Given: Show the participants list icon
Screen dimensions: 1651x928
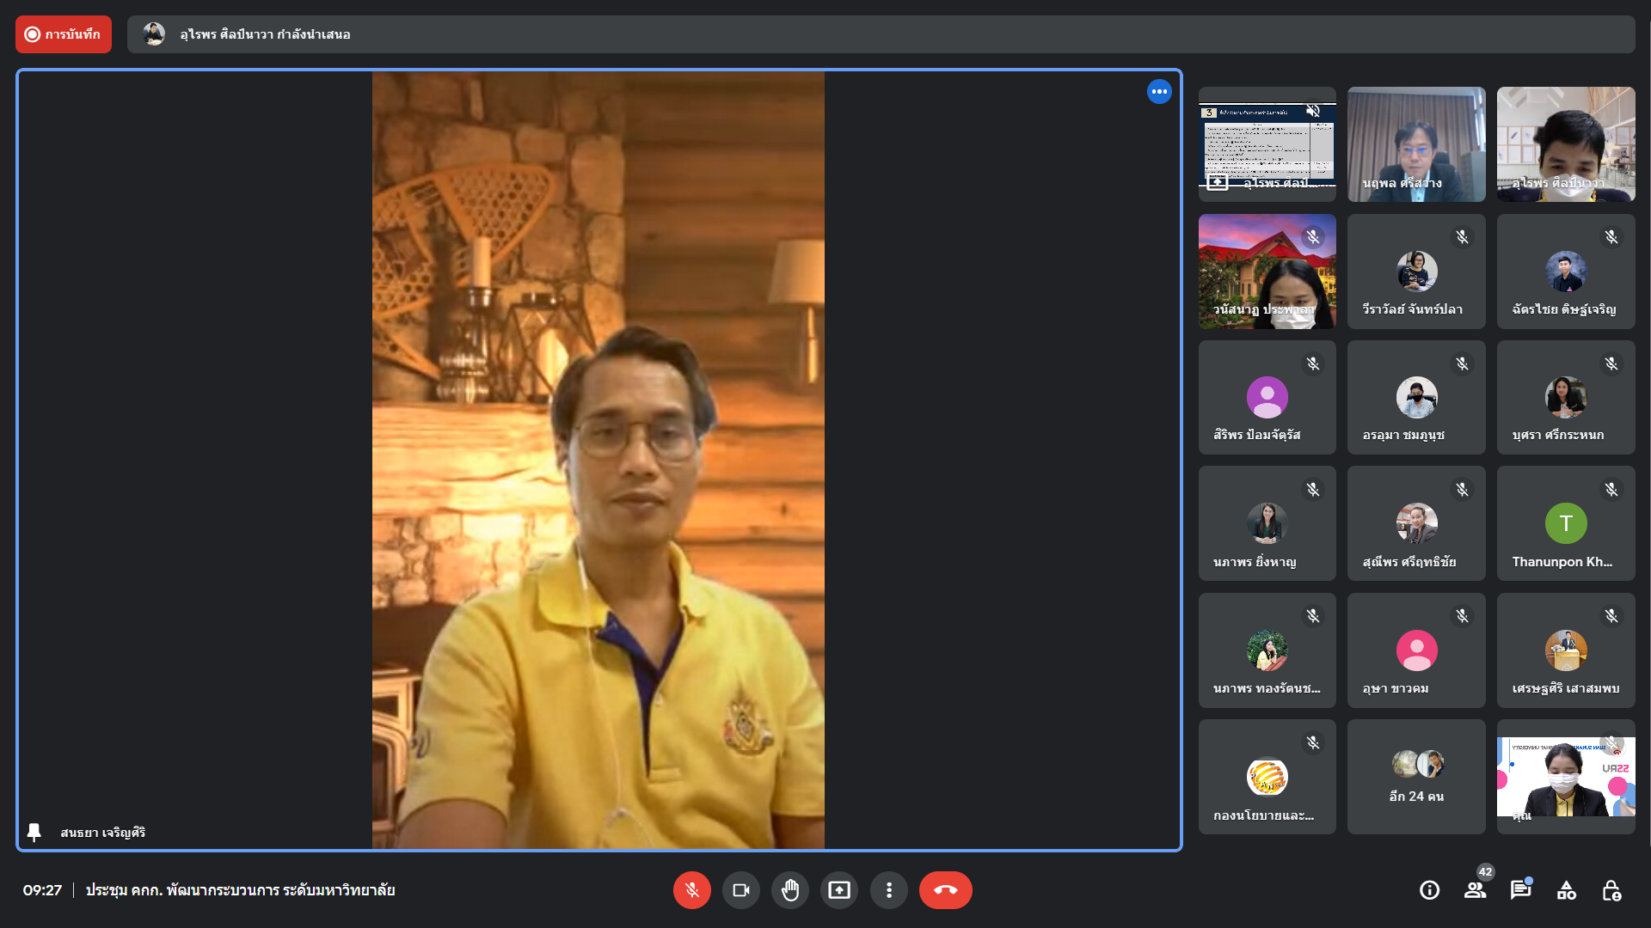Looking at the screenshot, I should point(1475,890).
